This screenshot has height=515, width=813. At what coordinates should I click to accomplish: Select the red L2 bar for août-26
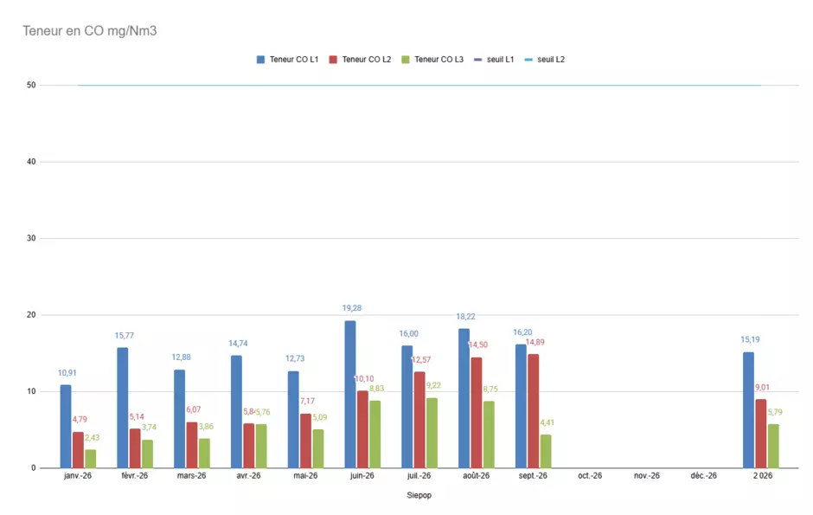[477, 413]
